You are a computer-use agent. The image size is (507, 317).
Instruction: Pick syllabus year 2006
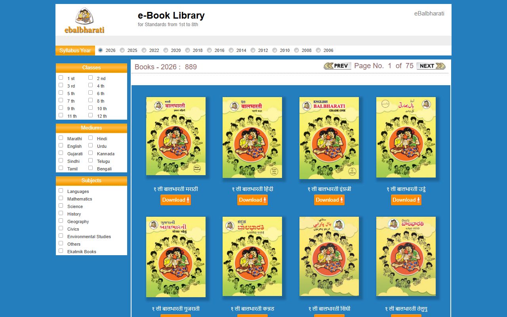[x=318, y=50]
